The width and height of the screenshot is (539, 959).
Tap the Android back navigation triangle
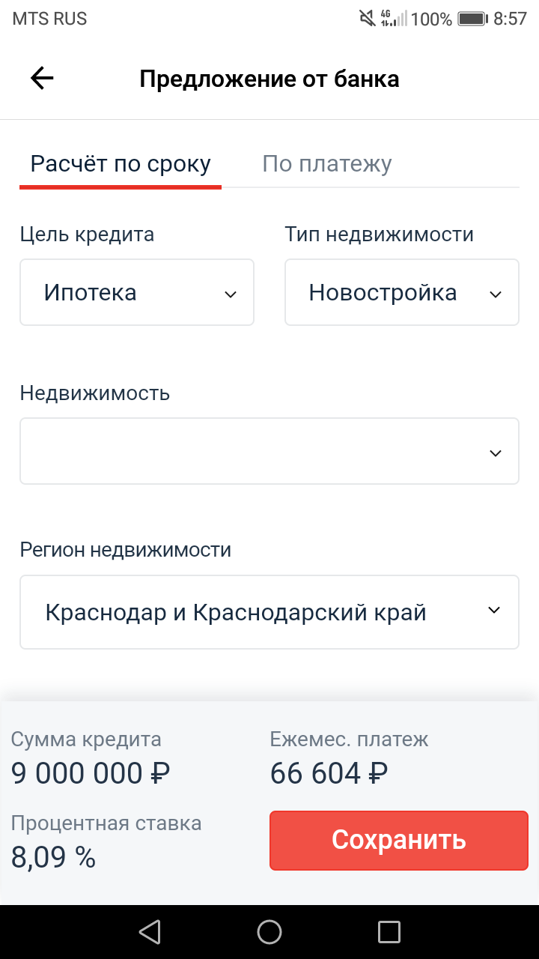tap(150, 931)
